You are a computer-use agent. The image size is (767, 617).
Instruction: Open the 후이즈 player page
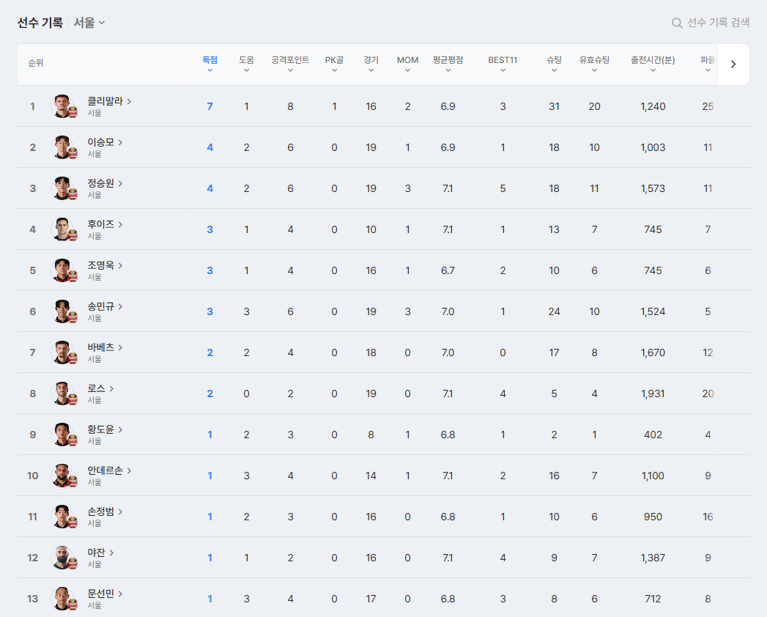pos(105,224)
